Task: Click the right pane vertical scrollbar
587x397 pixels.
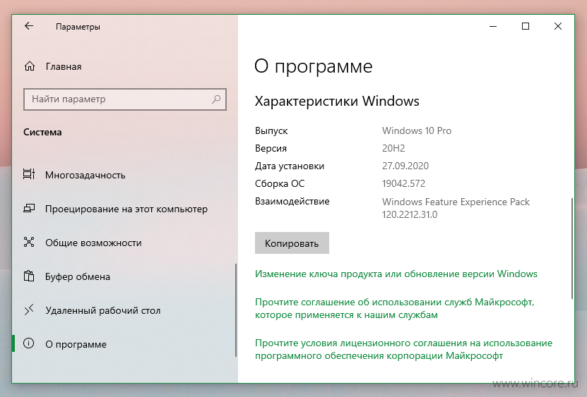Action: coord(572,248)
